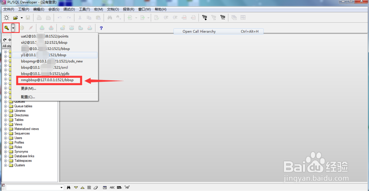Click the Undo arrow icon
Image resolution: width=369 pixels, height=191 pixels.
60,18
